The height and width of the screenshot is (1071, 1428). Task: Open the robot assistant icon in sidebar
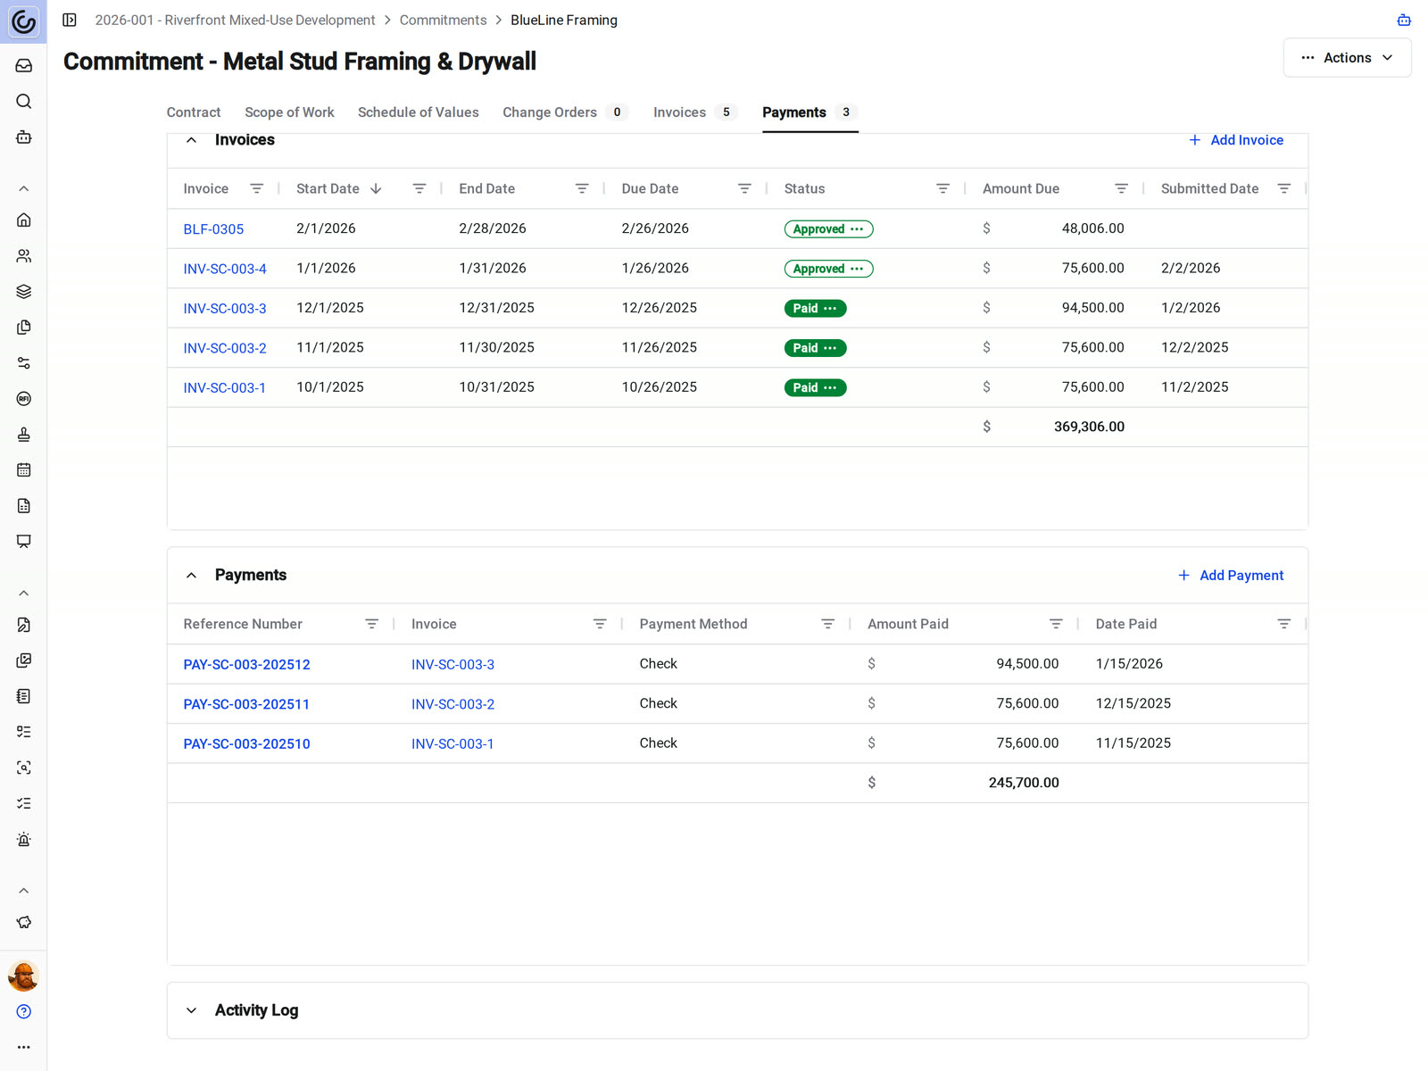tap(24, 137)
